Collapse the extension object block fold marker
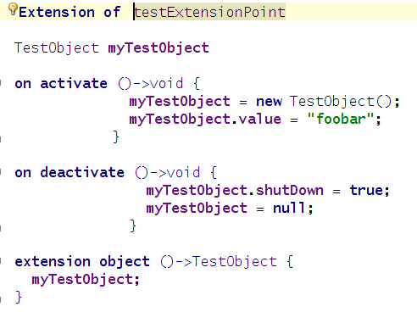Screen dimensions: 417x312 click(x=1, y=261)
